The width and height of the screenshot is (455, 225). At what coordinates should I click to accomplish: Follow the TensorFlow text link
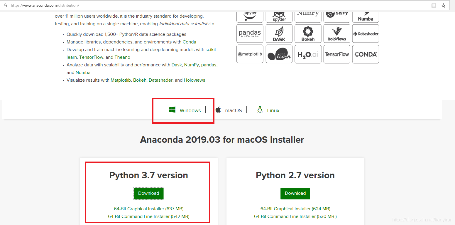[x=91, y=57]
